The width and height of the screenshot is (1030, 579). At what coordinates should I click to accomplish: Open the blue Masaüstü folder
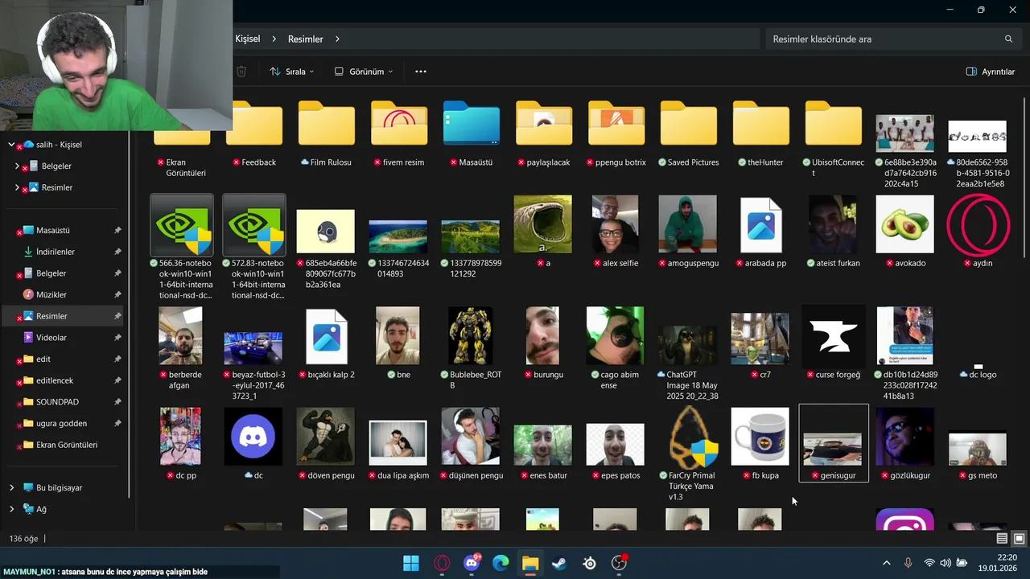point(472,133)
